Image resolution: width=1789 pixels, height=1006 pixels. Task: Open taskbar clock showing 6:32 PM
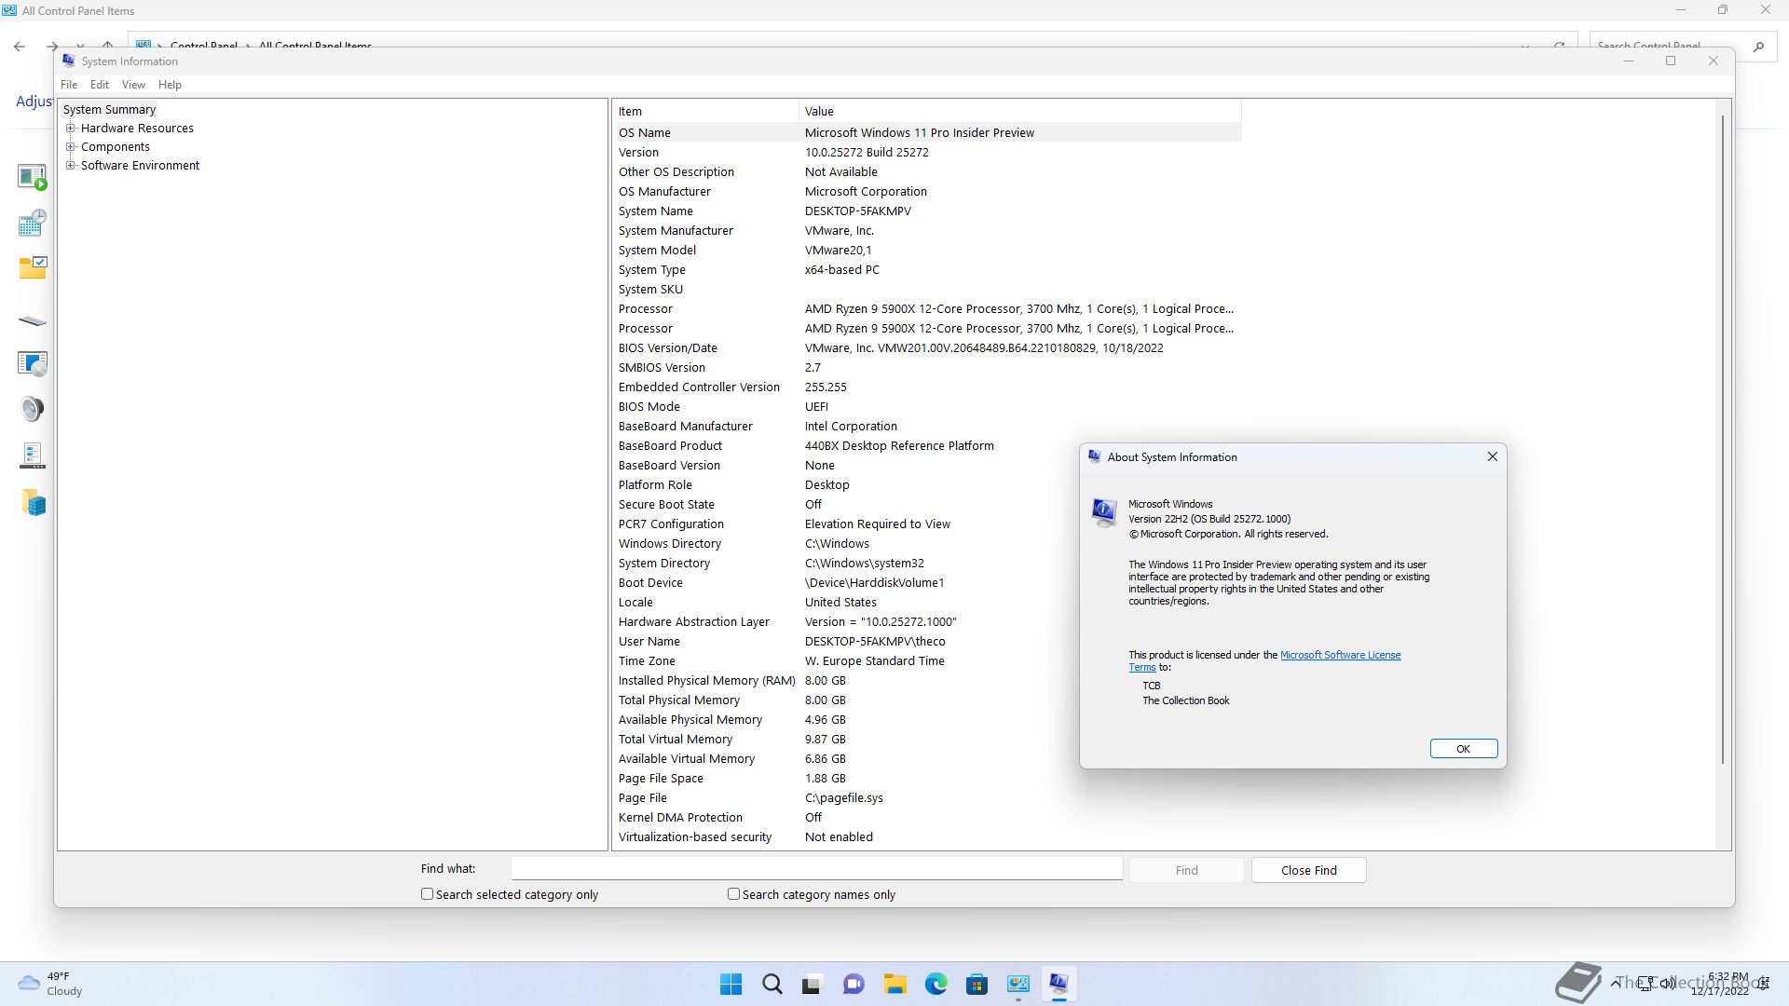point(1720,984)
